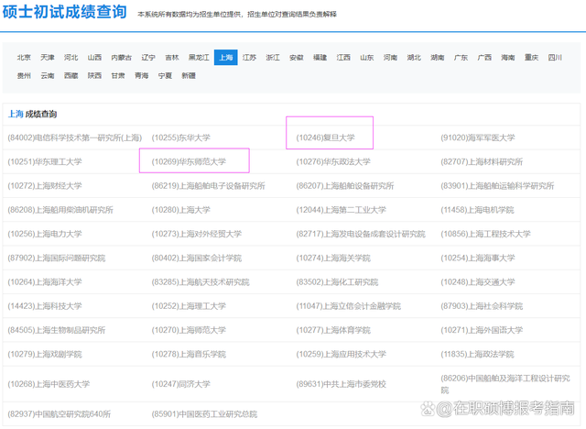Click (84002)电信科学技术第一研究所(上海) link

pos(75,137)
